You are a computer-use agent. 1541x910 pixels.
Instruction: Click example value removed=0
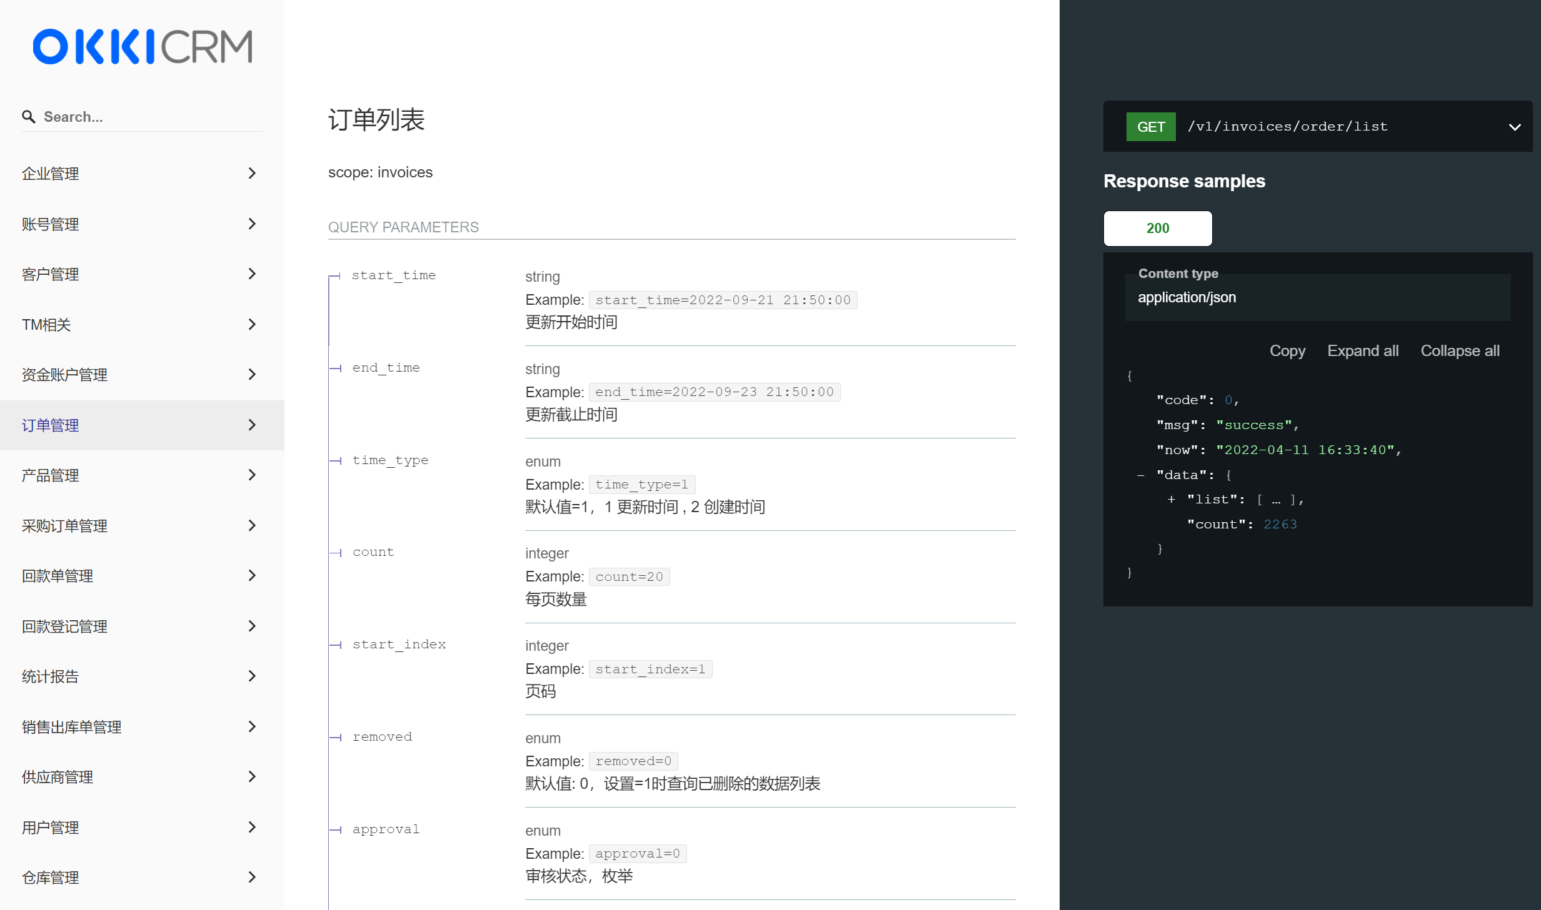click(633, 761)
